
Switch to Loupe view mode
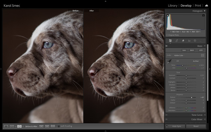[x=6, y=126]
